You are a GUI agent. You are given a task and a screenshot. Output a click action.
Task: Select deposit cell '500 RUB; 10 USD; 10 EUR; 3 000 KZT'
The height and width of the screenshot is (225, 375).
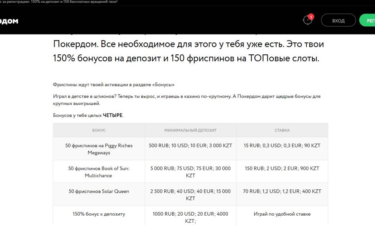coord(190,149)
